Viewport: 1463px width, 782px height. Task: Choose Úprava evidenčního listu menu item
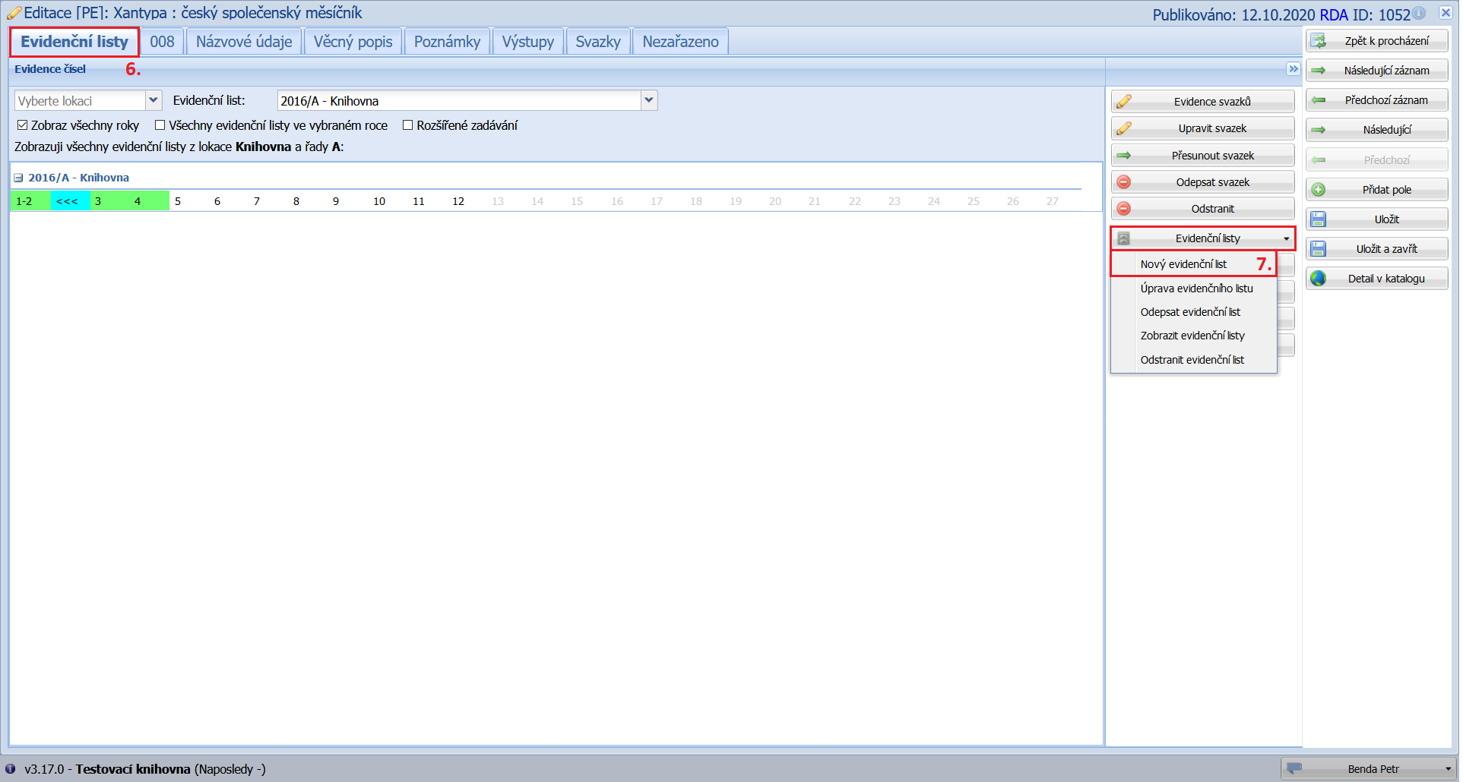click(1193, 289)
